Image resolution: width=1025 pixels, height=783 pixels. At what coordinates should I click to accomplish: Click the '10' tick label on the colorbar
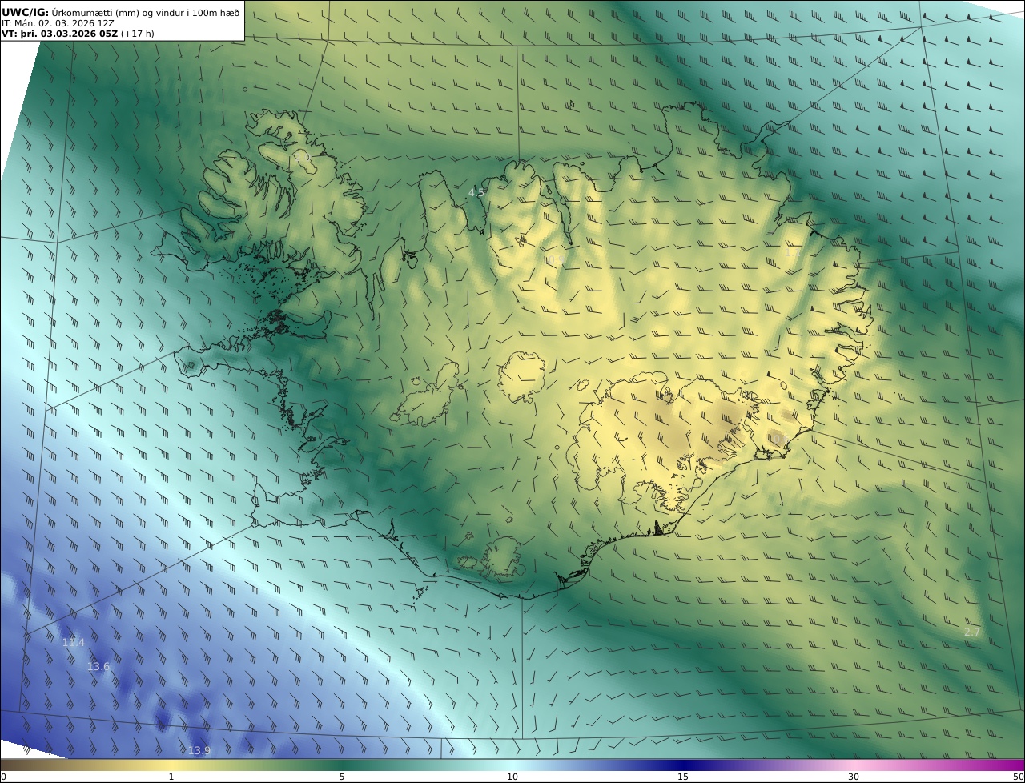512,777
